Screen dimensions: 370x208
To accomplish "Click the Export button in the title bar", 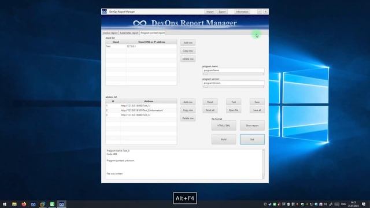I will coord(222,12).
